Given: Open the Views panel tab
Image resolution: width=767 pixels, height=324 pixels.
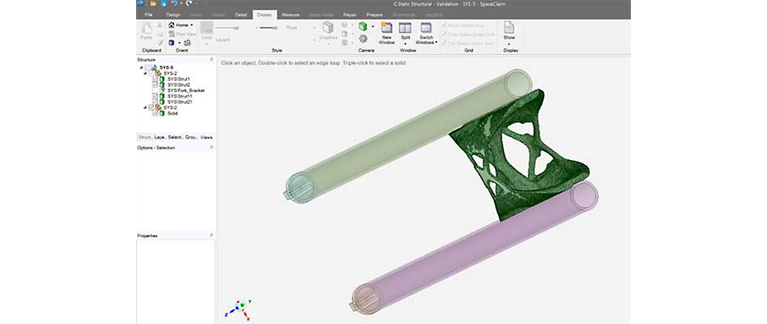Looking at the screenshot, I should coord(206,138).
